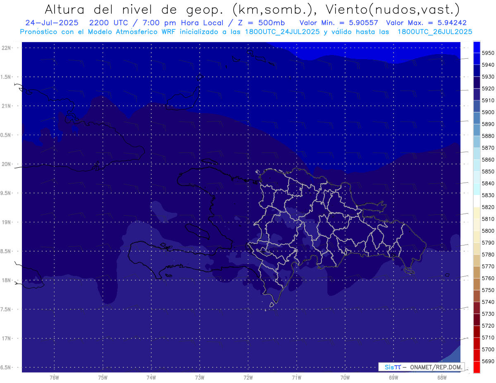Click the legend value 5800
The height and width of the screenshot is (383, 496).
(488, 231)
